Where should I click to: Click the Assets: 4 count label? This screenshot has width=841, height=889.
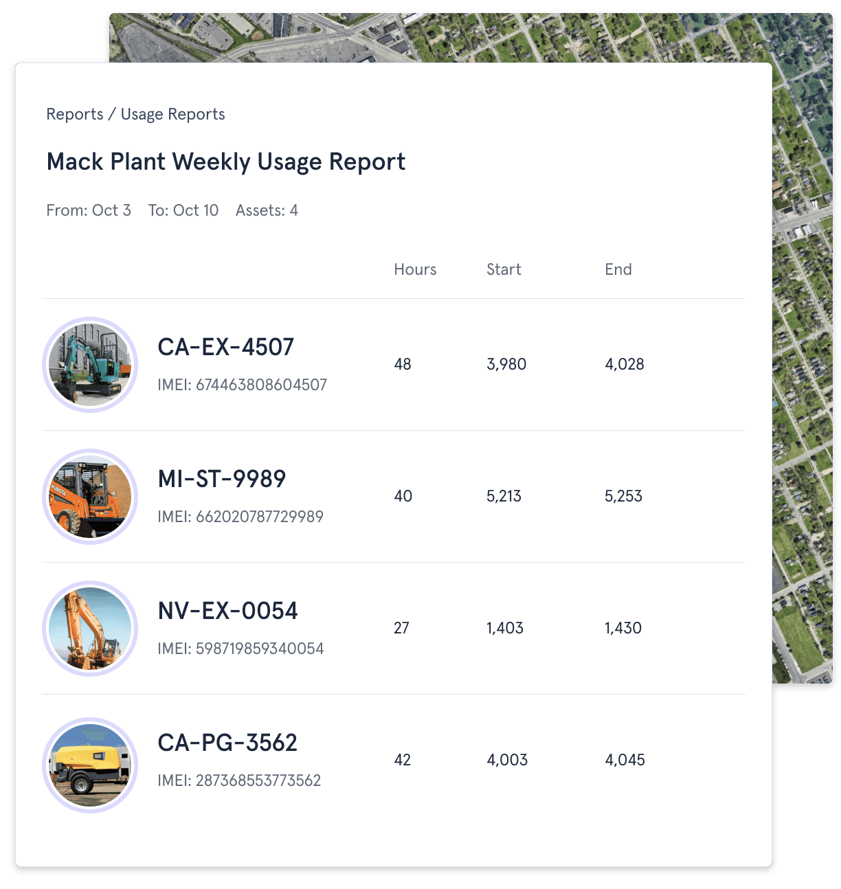[x=267, y=210]
